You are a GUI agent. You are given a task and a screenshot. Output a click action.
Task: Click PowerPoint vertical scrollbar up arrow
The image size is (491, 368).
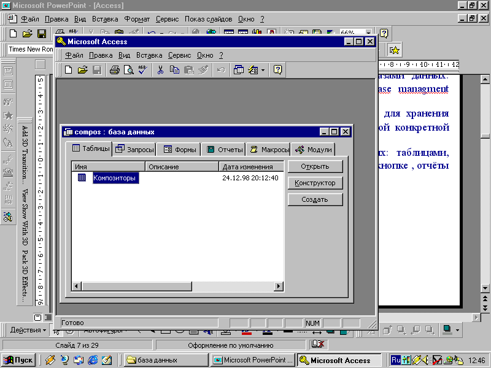point(485,79)
